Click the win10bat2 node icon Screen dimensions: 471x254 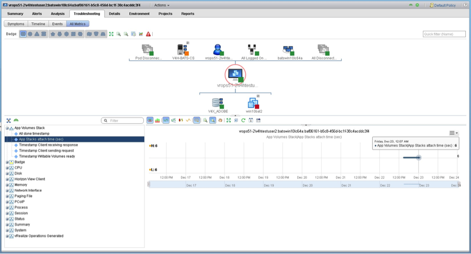[254, 103]
